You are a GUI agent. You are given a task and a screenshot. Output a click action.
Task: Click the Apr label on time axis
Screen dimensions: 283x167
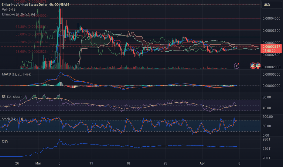click(x=202, y=163)
